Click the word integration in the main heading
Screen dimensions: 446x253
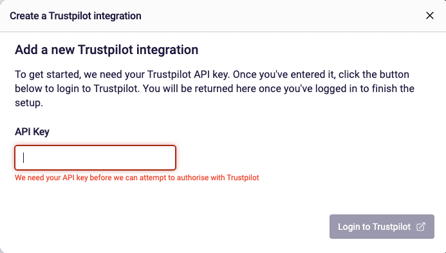pos(167,50)
